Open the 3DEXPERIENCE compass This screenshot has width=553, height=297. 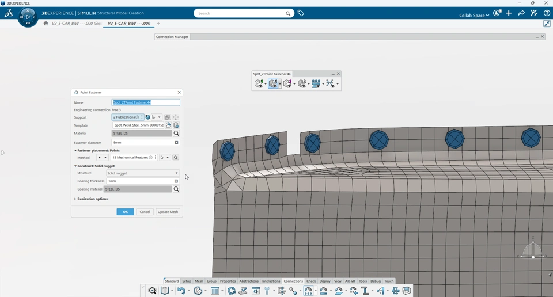28,17
